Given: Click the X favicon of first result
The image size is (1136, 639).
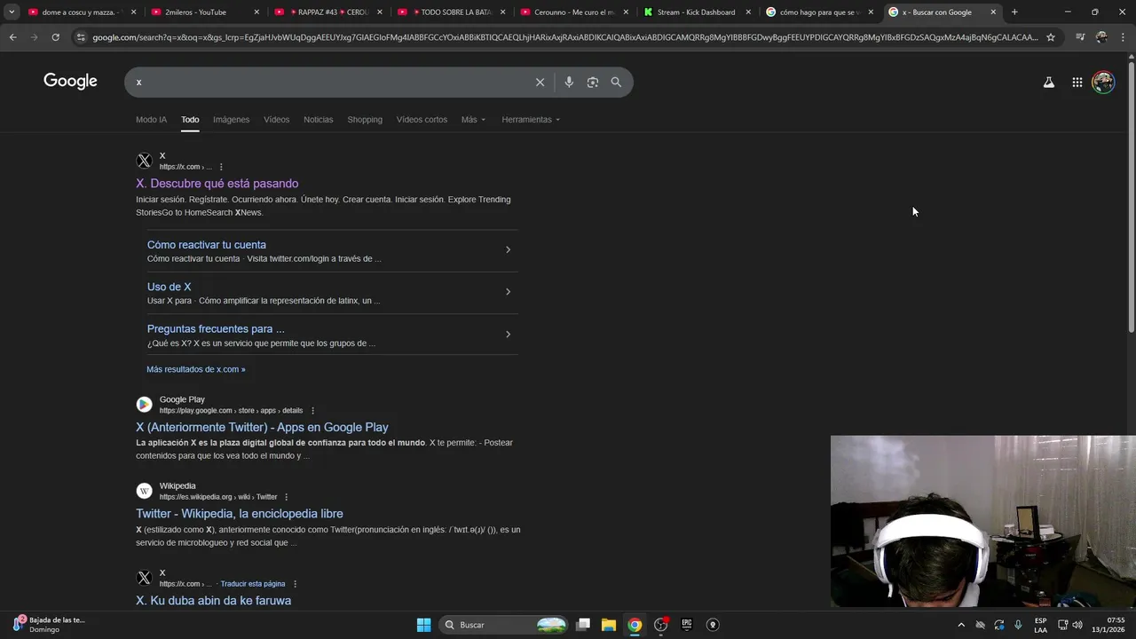Looking at the screenshot, I should (x=144, y=161).
